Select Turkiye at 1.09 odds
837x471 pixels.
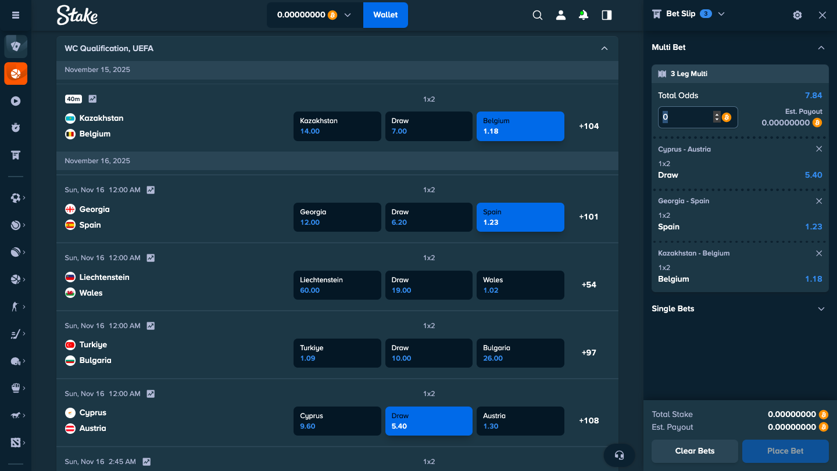coord(337,353)
